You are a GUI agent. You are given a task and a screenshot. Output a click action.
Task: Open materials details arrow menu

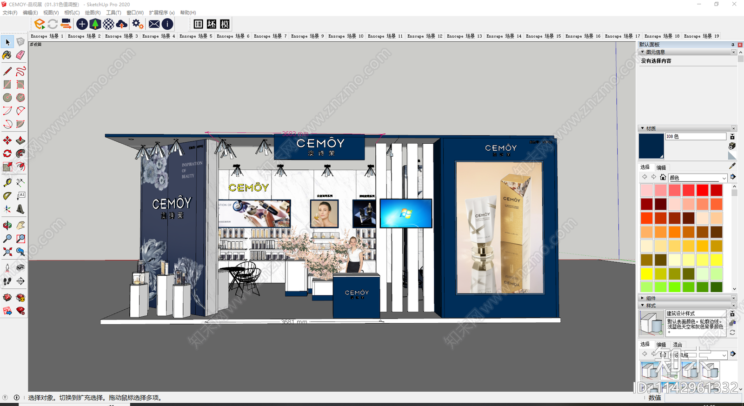733,177
